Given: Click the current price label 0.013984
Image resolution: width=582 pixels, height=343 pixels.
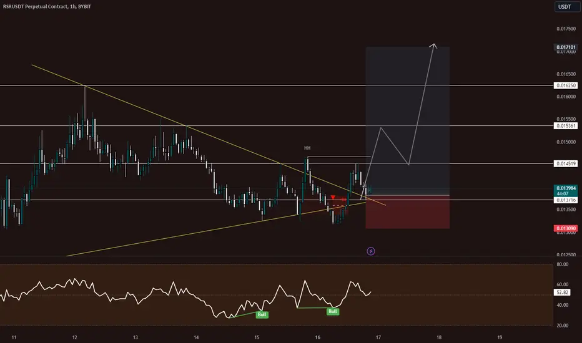Looking at the screenshot, I should (566, 188).
